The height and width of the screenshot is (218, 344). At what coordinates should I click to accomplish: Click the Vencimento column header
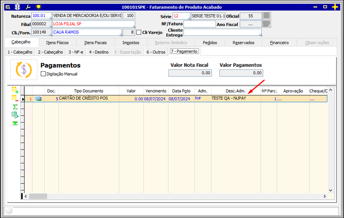156,91
